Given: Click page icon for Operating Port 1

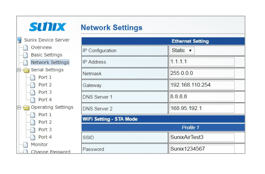Looking at the screenshot, I should (x=33, y=115).
